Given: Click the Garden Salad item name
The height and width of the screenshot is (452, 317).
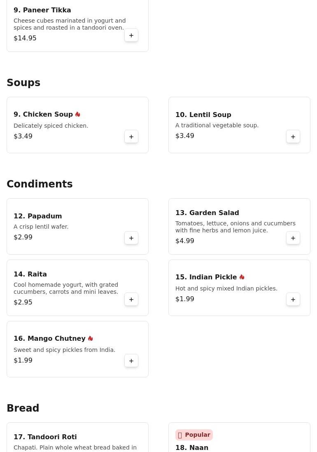Looking at the screenshot, I should (207, 213).
